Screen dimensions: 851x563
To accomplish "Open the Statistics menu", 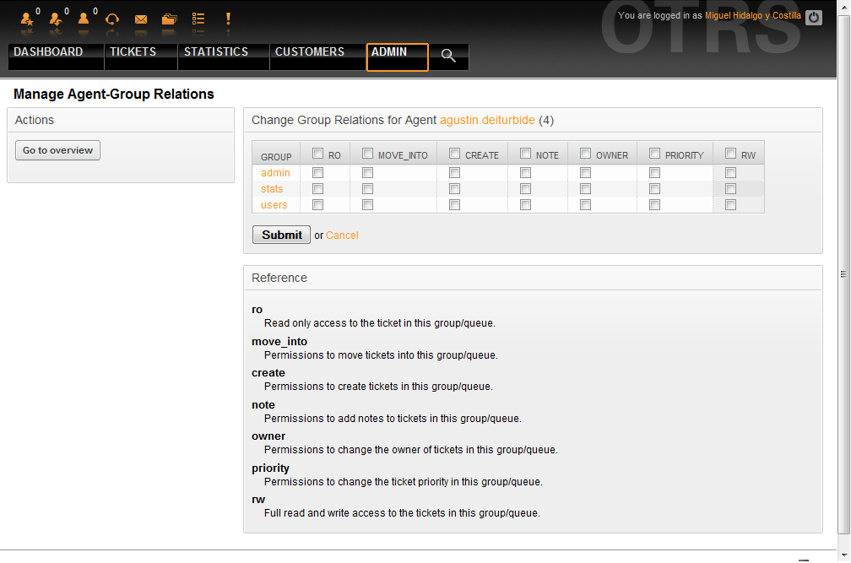I will tap(216, 52).
